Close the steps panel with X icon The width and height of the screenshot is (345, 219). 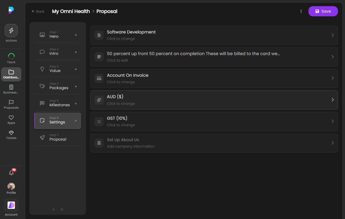pos(53,209)
